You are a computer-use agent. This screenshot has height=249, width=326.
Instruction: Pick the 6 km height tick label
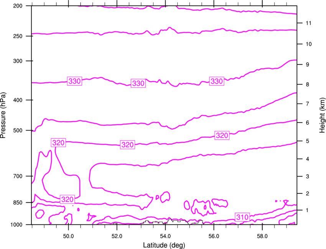(307, 123)
